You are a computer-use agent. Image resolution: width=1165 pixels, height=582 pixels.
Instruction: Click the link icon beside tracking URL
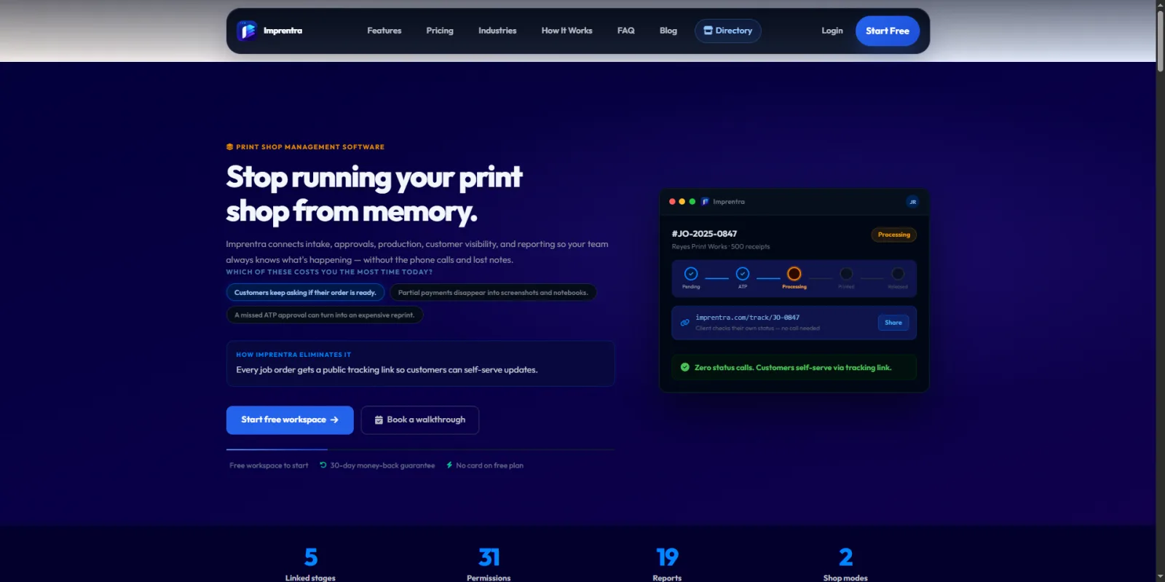(x=684, y=323)
